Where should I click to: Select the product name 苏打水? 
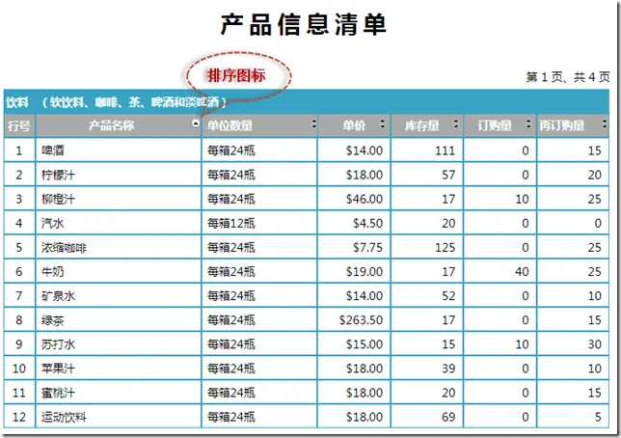coord(58,344)
